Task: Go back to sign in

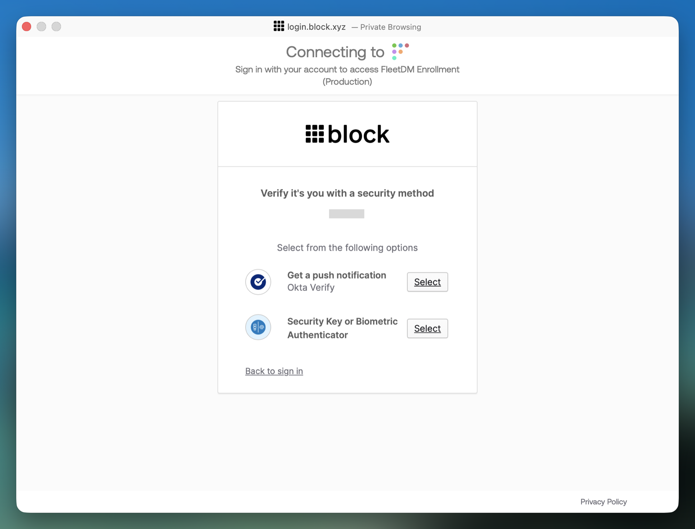Action: pyautogui.click(x=274, y=371)
